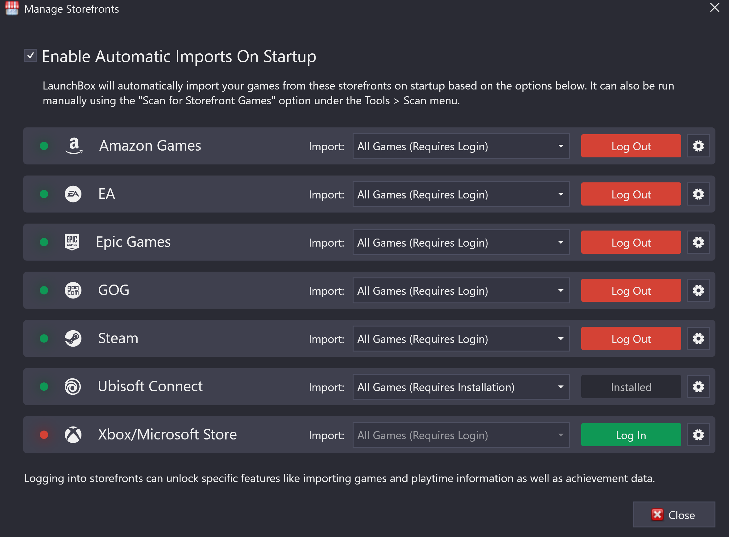Click the Xbox logo icon
Image resolution: width=729 pixels, height=537 pixels.
click(73, 435)
